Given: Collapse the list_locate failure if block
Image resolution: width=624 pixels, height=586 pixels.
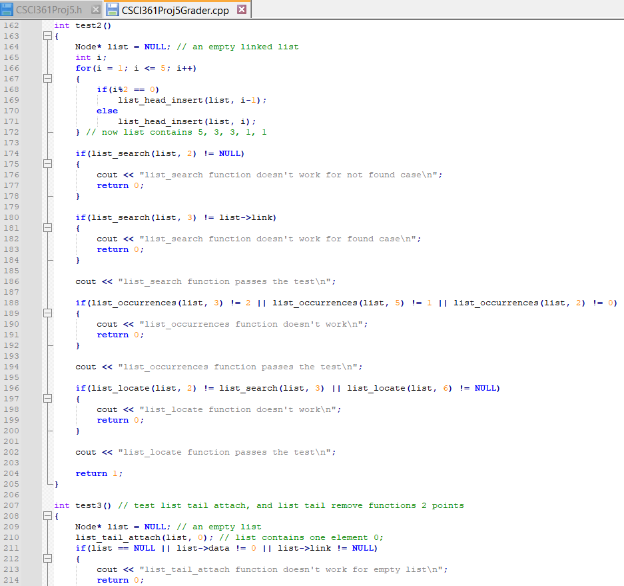Looking at the screenshot, I should 47,398.
